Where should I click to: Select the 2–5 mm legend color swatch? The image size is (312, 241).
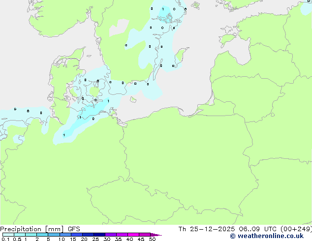(42, 235)
